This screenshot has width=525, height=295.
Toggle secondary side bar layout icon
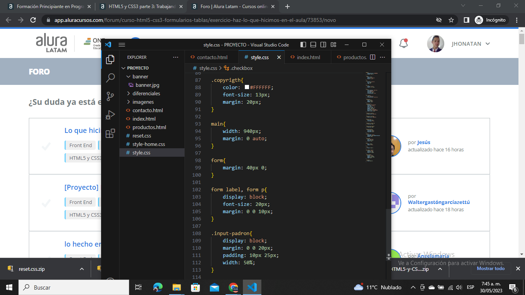click(323, 45)
